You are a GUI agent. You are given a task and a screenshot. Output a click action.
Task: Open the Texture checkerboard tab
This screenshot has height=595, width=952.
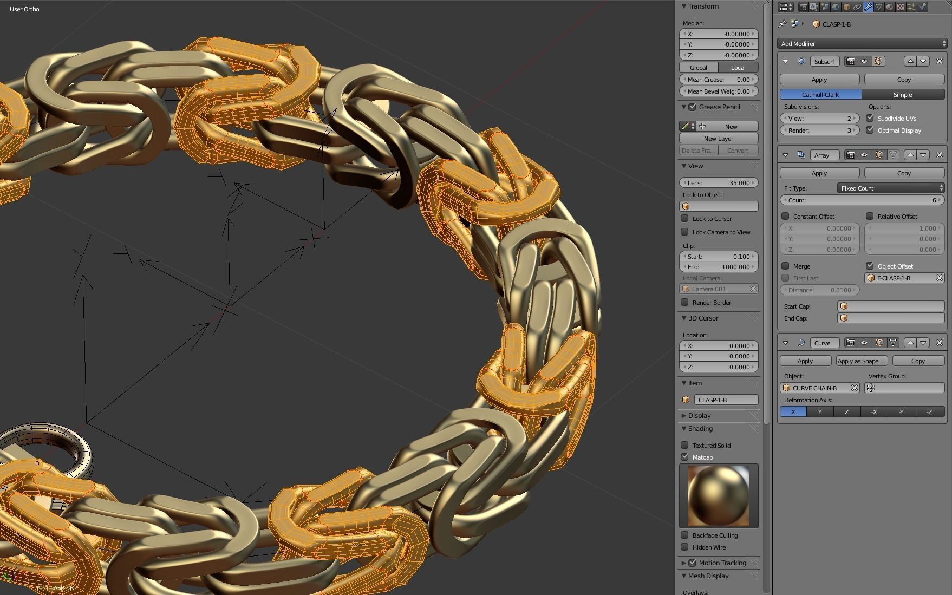[x=901, y=7]
